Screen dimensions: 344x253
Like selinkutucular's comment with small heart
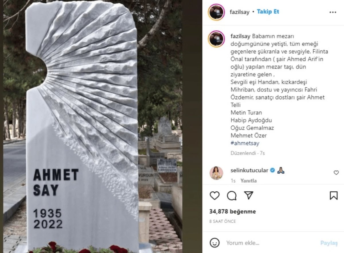[x=336, y=173]
